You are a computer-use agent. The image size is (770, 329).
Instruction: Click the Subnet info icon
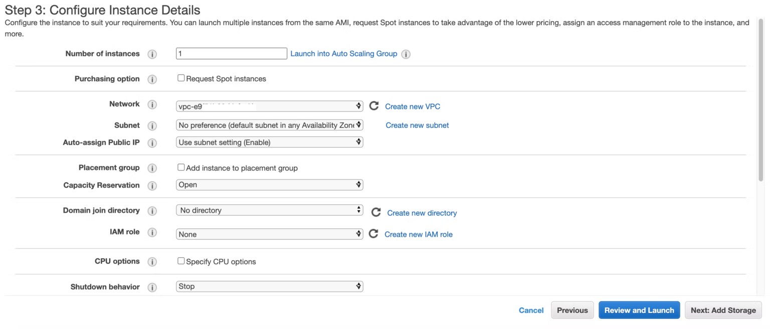pos(152,125)
